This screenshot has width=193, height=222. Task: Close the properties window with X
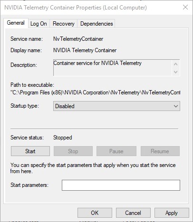click(185, 7)
